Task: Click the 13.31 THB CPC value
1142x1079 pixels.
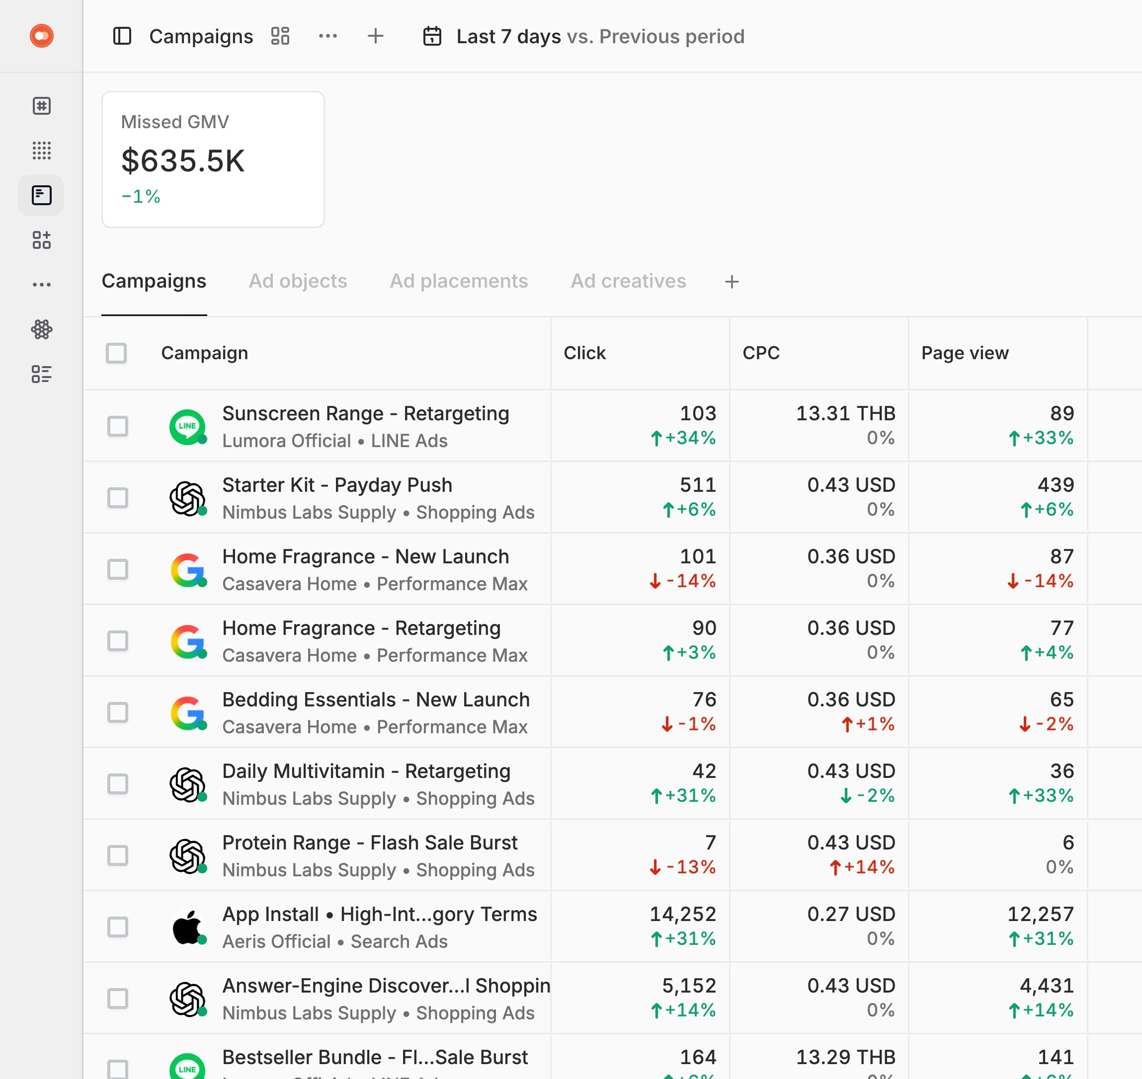Action: click(845, 413)
